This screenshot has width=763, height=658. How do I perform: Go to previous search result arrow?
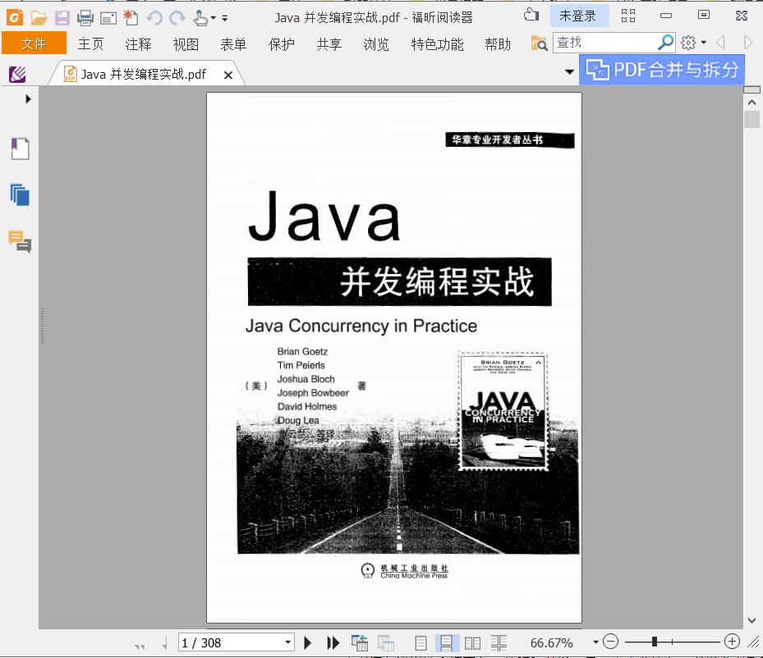[x=721, y=43]
